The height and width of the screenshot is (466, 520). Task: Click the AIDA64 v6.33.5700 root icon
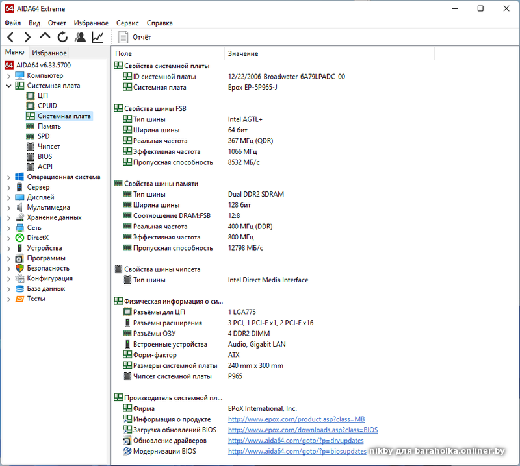(x=9, y=66)
